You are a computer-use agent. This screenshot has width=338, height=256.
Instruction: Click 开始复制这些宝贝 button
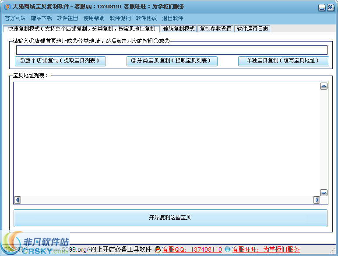[170, 218]
